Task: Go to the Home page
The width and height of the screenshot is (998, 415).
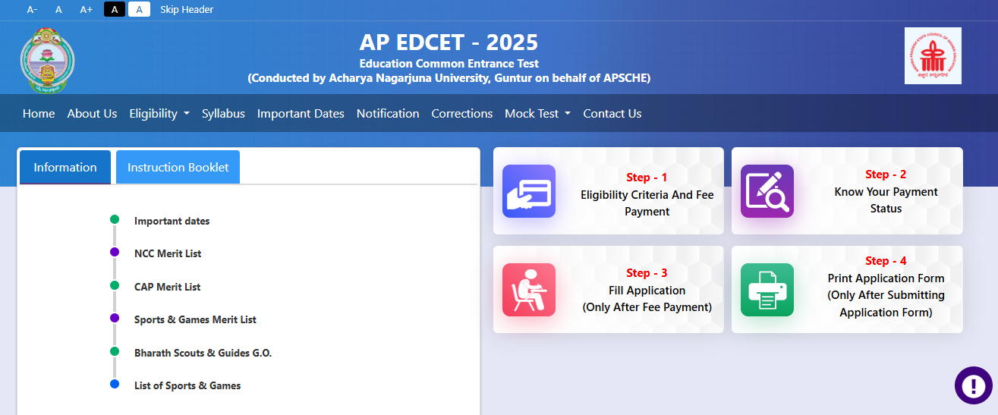Action: point(39,113)
